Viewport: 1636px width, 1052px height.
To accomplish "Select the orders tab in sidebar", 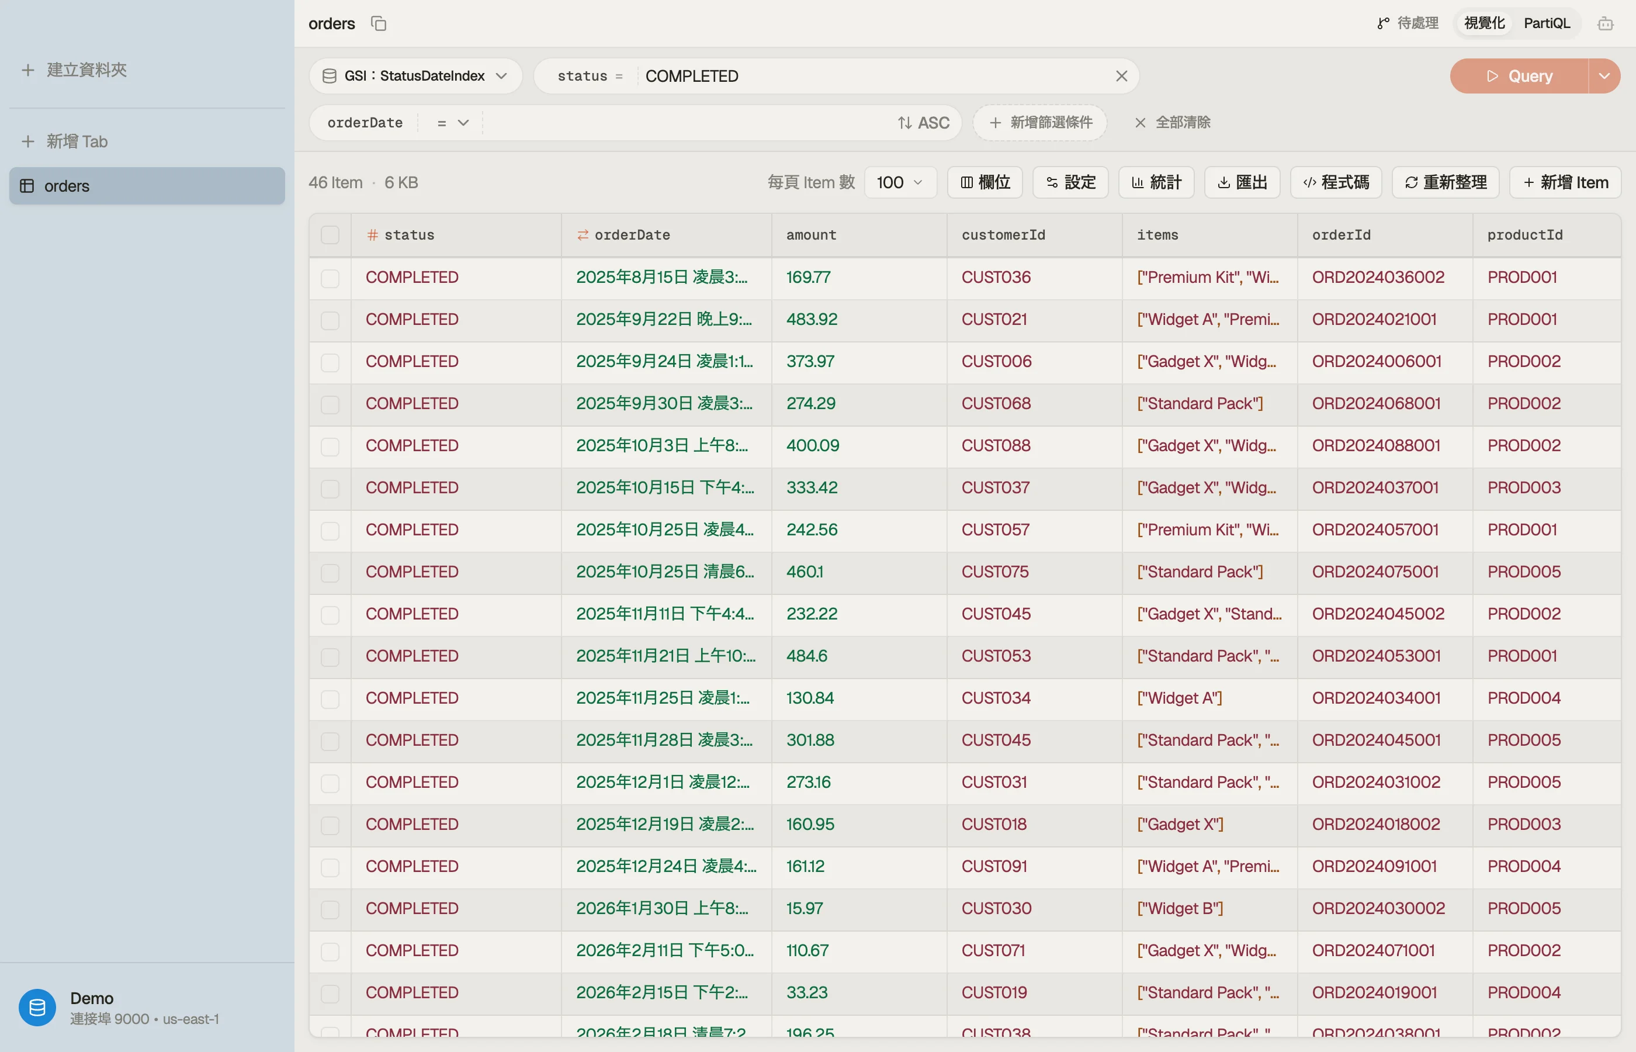I will [x=147, y=186].
